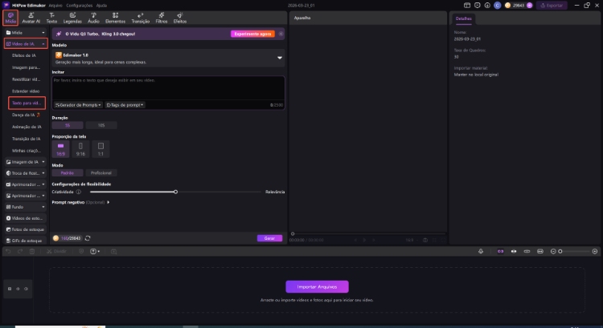Click the Experimente agora button
603x328 pixels.
252,34
